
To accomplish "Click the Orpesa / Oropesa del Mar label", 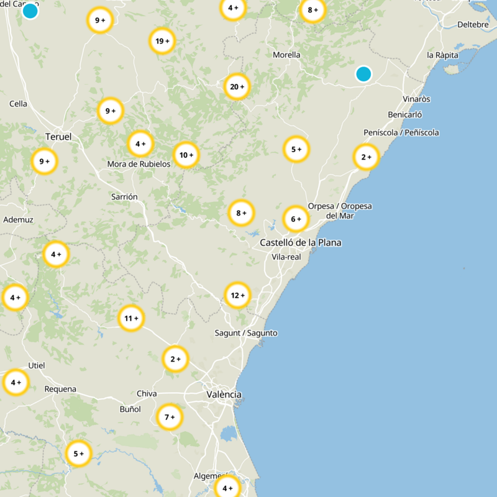I will click(x=340, y=211).
